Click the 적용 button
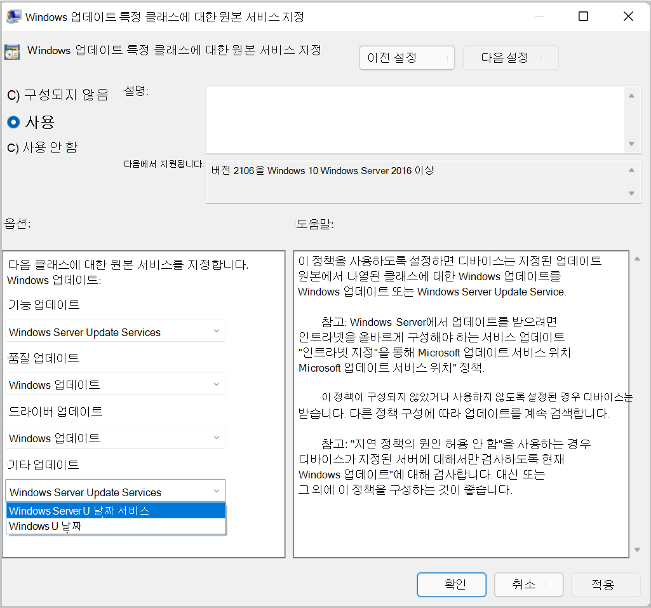Screen dimensions: 651x608 (x=605, y=584)
